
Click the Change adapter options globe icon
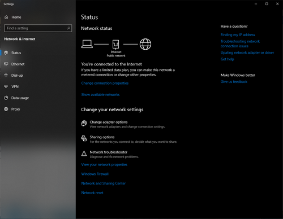(84, 123)
